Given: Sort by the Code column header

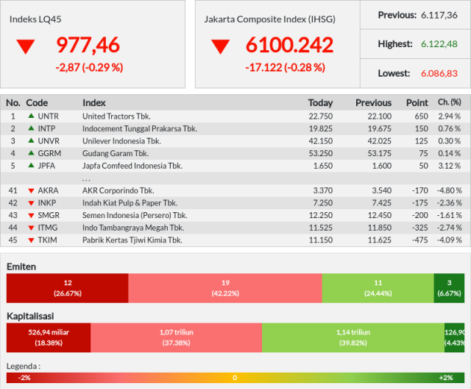Looking at the screenshot, I should (37, 103).
